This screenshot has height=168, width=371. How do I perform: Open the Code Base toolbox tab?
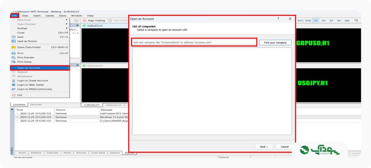pos(98,153)
